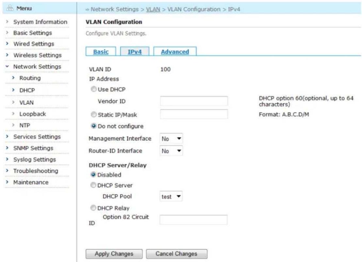Open the DHCP Pool dropdown
The image size is (362, 262).
click(x=171, y=196)
